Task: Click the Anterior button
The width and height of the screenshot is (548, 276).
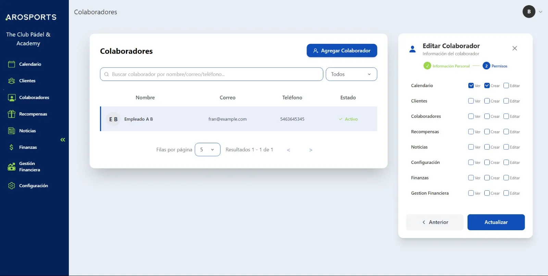Action: point(435,222)
